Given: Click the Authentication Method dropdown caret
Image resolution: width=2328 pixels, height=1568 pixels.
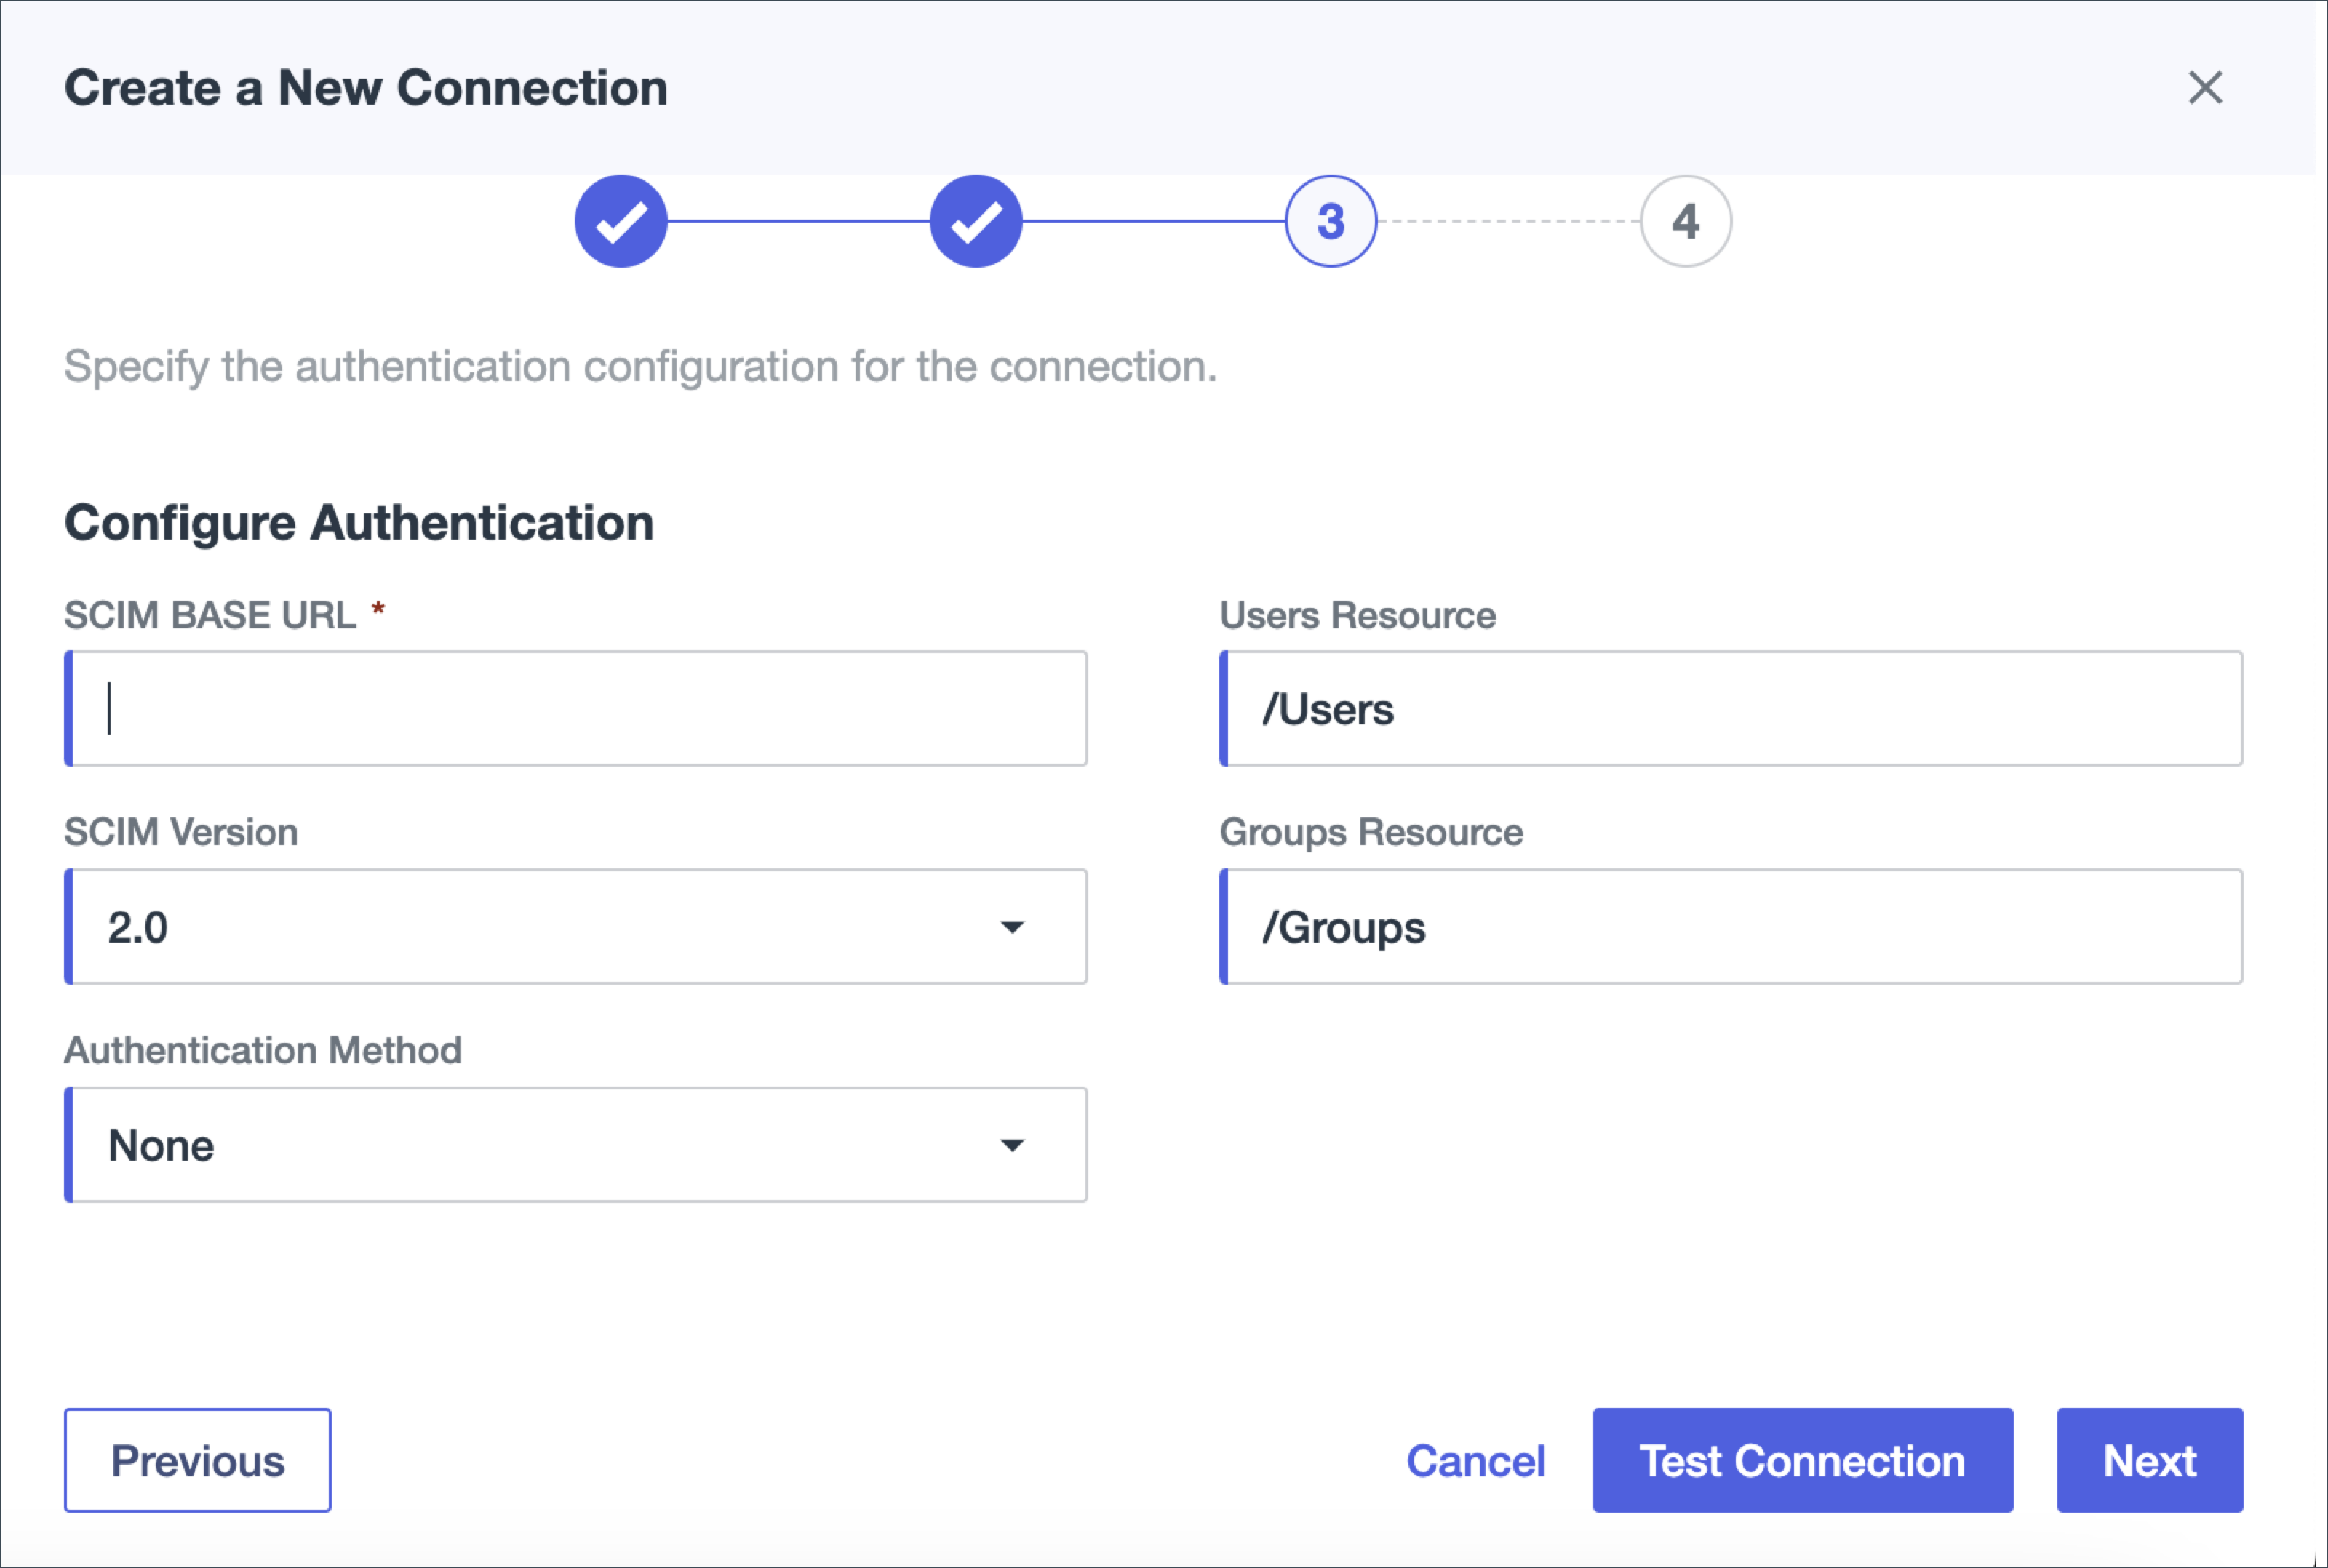Looking at the screenshot, I should click(1012, 1145).
